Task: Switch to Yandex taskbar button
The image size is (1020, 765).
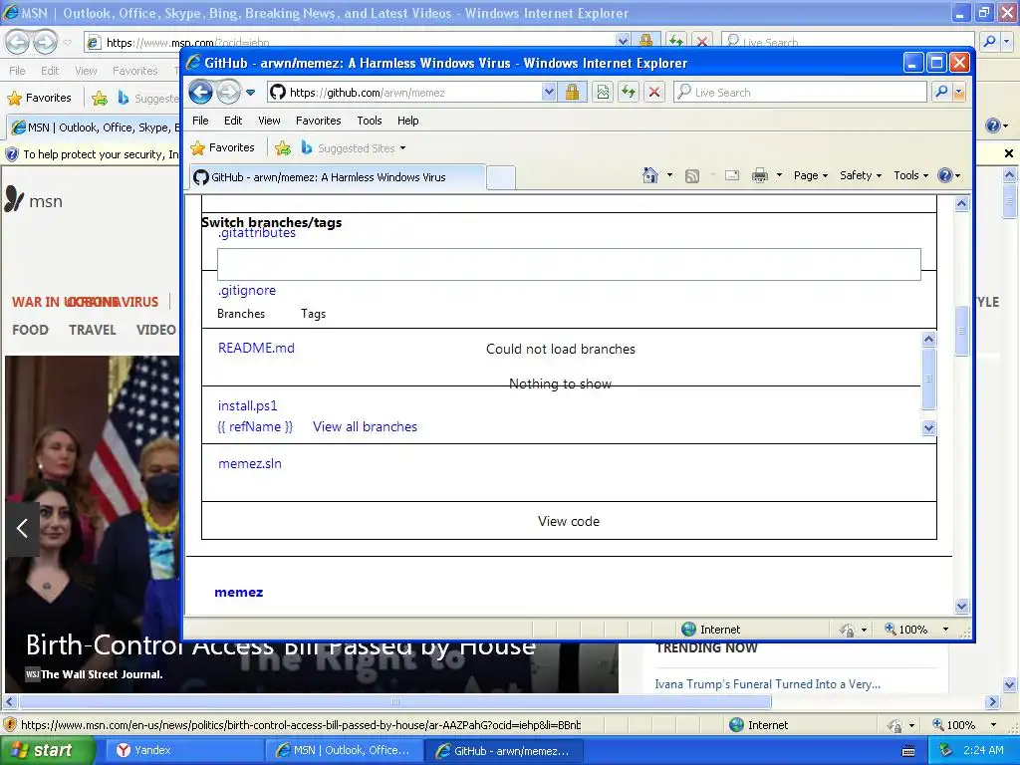Action: 184,750
